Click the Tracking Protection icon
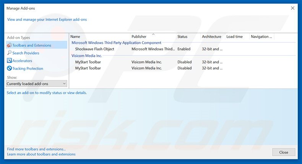302x164 pixels. 9,68
